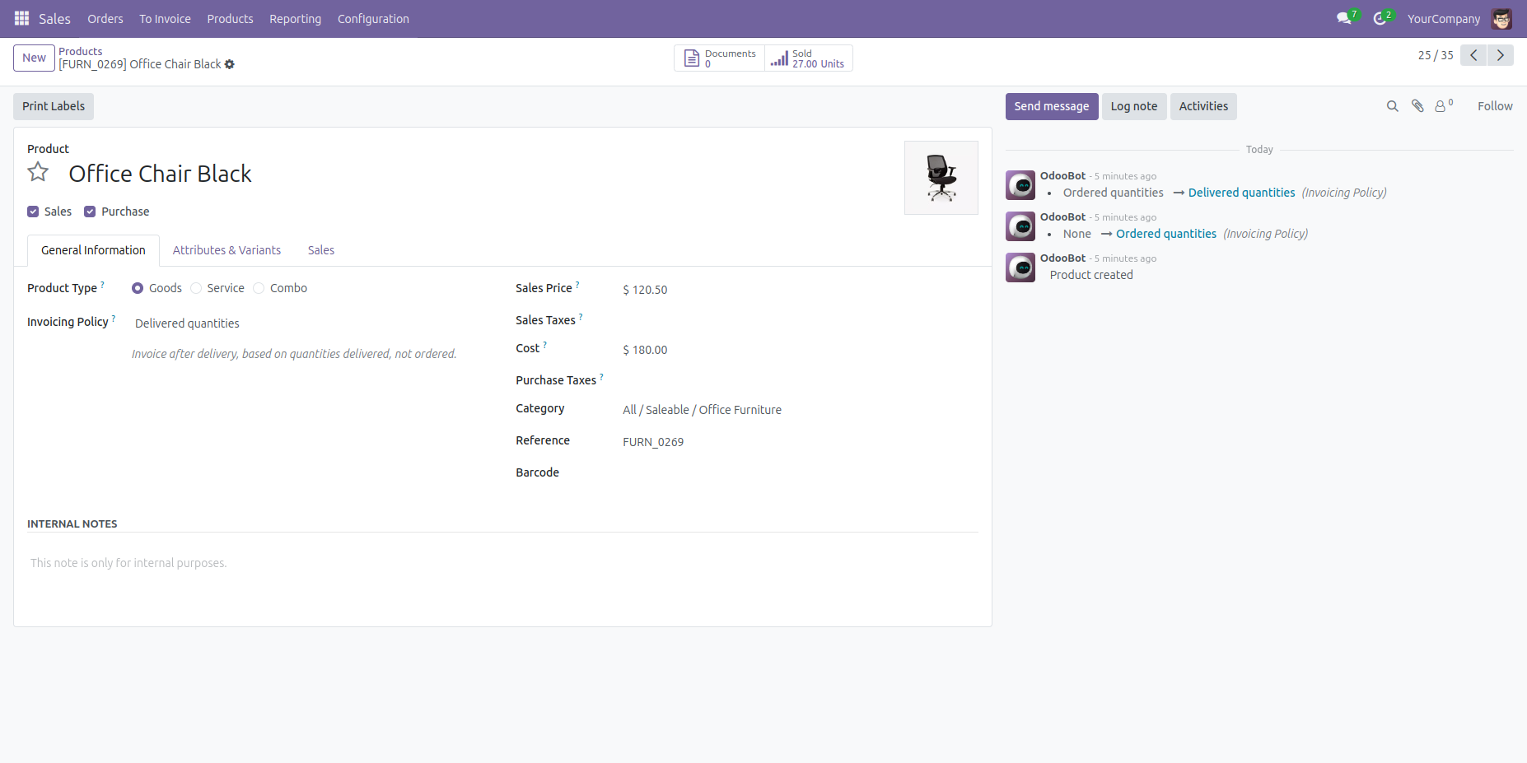Uncheck the Purchase checkbox
Image resolution: width=1527 pixels, height=763 pixels.
pyautogui.click(x=90, y=212)
